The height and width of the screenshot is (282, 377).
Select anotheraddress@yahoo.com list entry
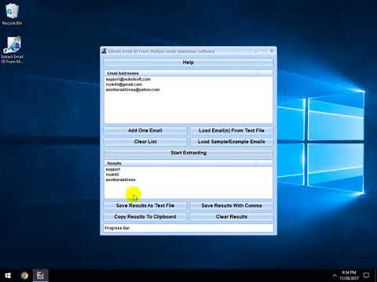[133, 89]
